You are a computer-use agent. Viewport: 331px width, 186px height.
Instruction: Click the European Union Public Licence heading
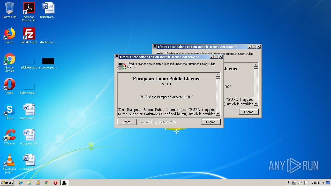(167, 79)
